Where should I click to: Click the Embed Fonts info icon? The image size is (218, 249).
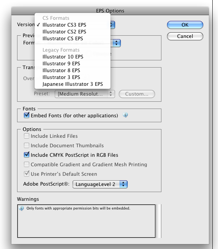point(125,115)
